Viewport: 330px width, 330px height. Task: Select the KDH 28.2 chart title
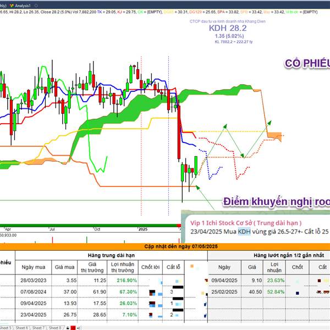pos(228,28)
